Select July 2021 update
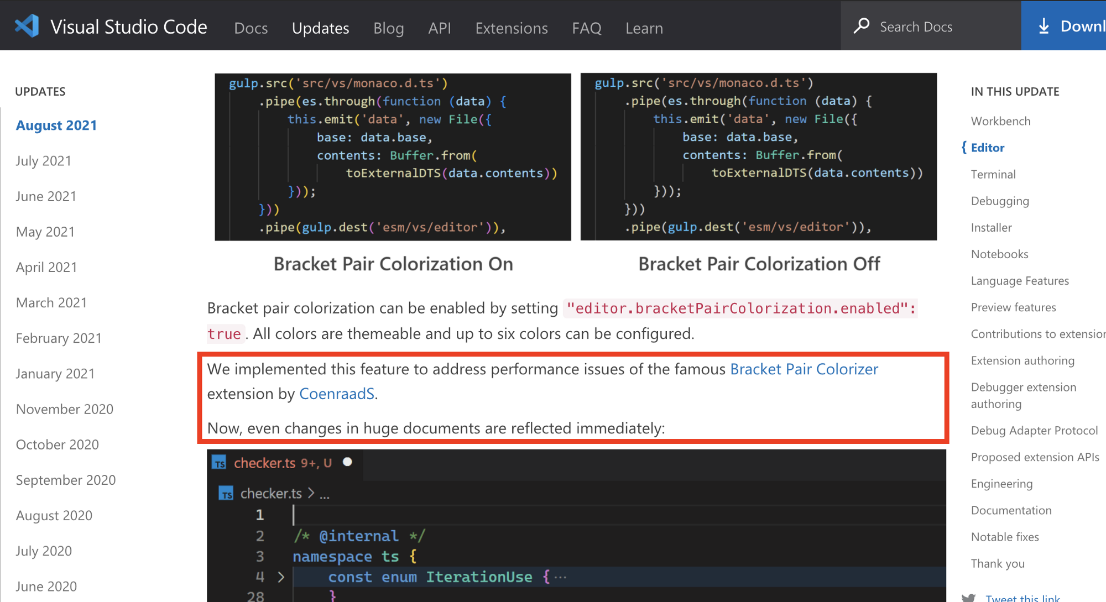1106x602 pixels. tap(44, 161)
